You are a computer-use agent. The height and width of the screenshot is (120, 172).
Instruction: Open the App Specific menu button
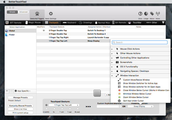(22, 91)
